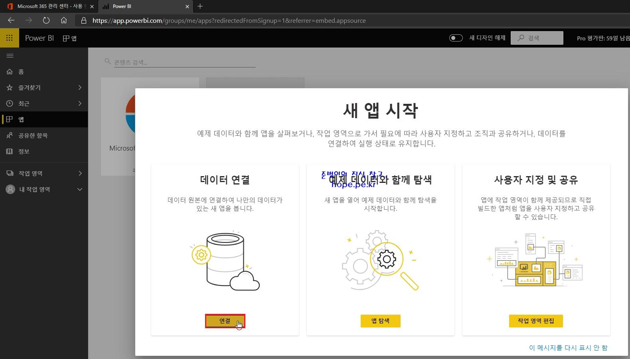Click the browser address bar URL
This screenshot has height=359, width=630.
[229, 20]
